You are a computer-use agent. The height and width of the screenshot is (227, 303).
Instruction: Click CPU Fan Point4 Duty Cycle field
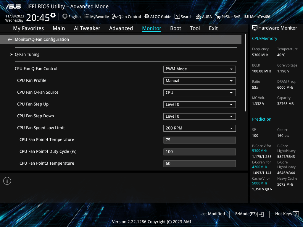click(200, 152)
